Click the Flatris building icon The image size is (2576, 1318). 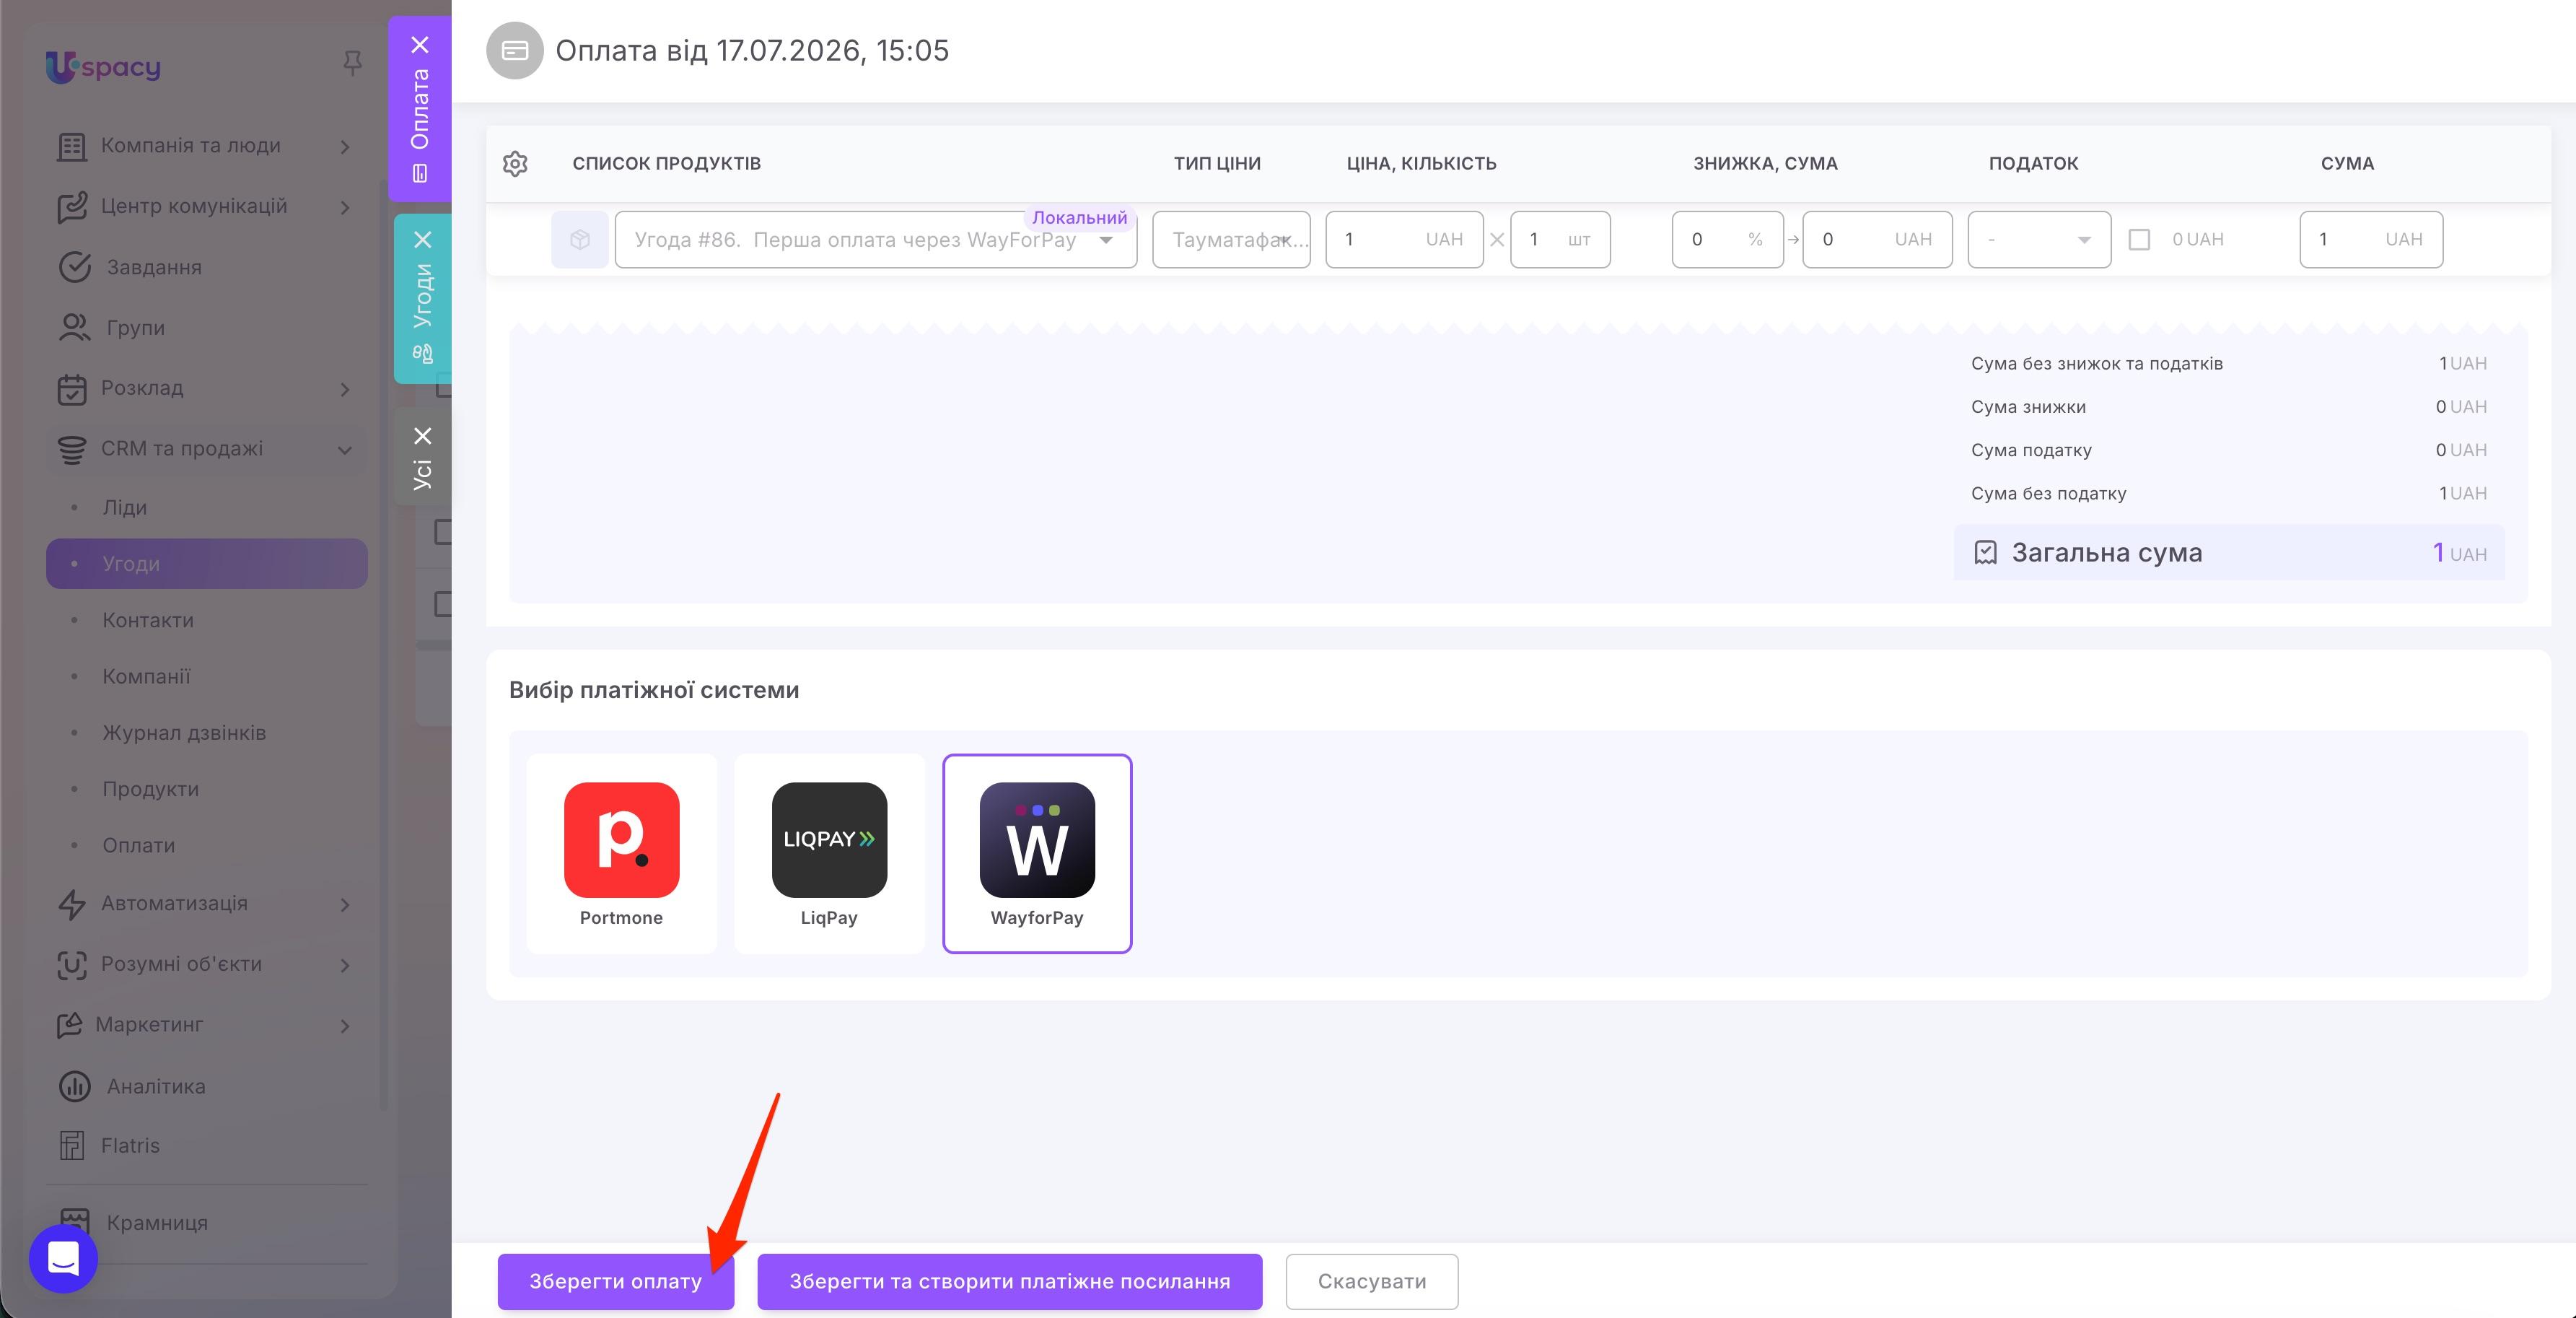tap(72, 1145)
